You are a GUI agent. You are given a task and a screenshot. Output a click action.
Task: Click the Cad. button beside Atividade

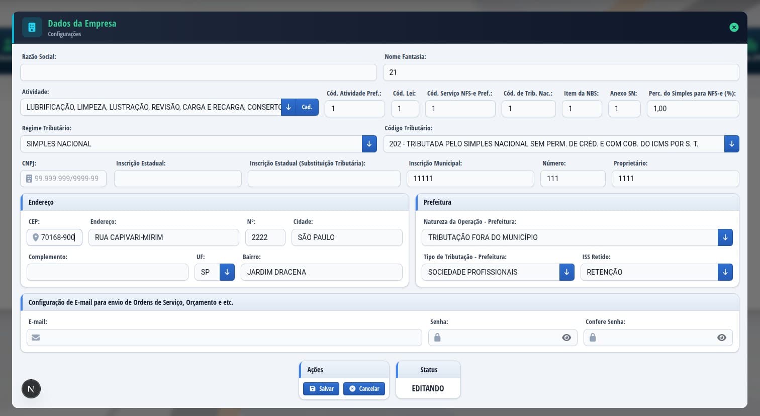[307, 107]
